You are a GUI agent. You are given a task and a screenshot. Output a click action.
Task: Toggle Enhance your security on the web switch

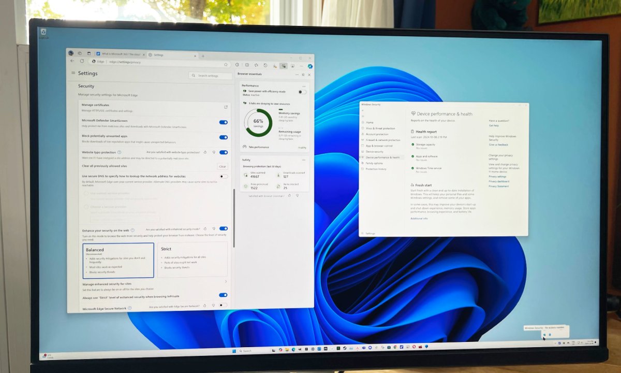coord(223,228)
